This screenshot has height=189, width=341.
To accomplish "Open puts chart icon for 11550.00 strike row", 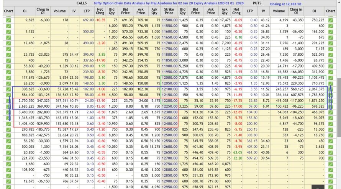I will pos(331,26).
